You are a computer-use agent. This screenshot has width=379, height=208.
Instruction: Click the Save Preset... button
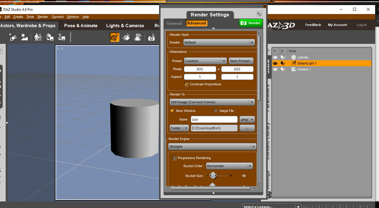pyautogui.click(x=241, y=61)
